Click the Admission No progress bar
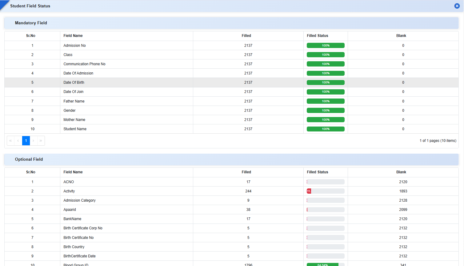The image size is (464, 266). point(326,46)
